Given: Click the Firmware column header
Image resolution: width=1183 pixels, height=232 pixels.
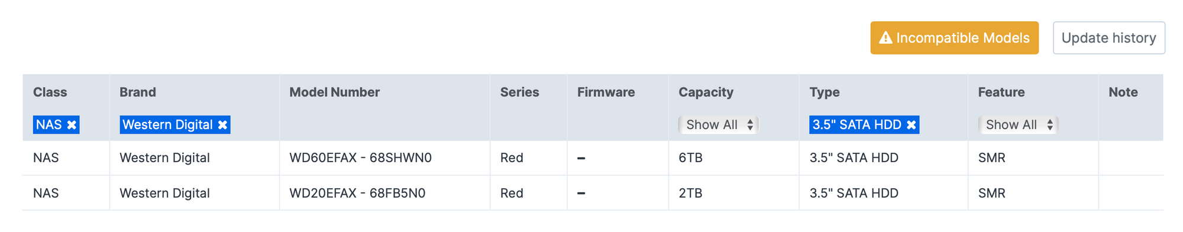Looking at the screenshot, I should pos(606,92).
